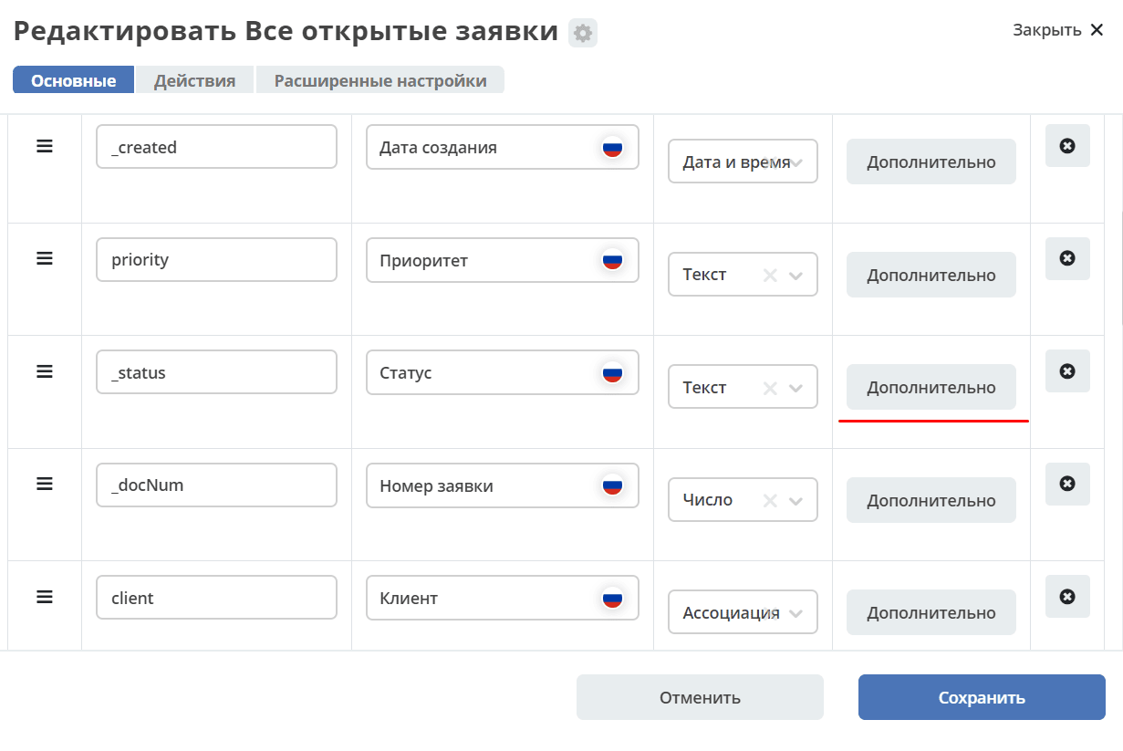
Task: Click Дополнительно for the _docNum row
Action: (931, 500)
